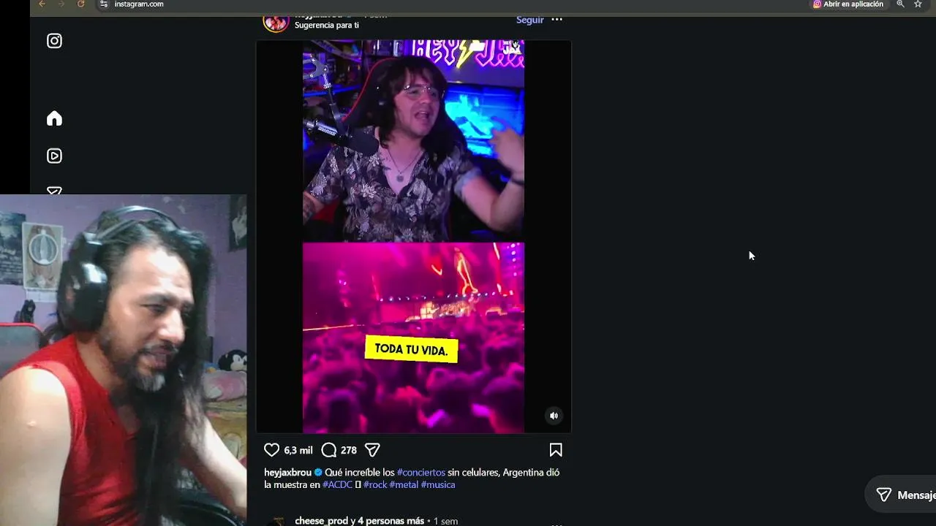
Task: Open the #rock hashtag link
Action: (x=375, y=484)
